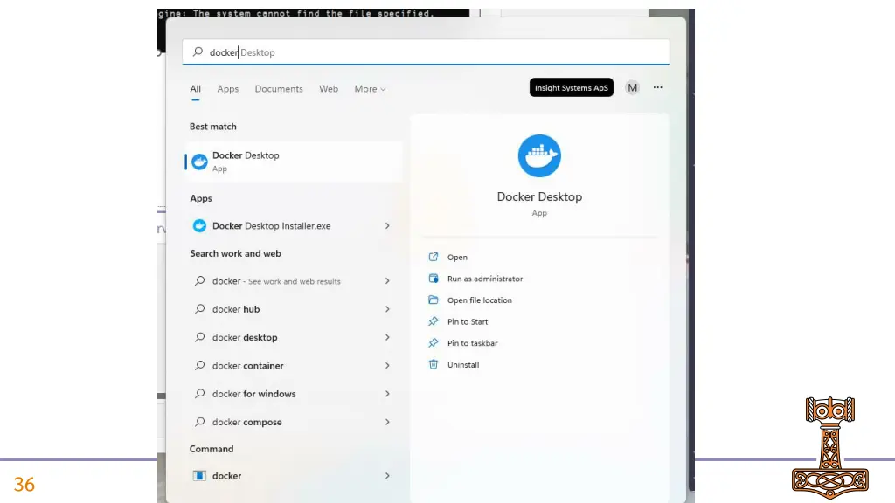The height and width of the screenshot is (503, 895).
Task: Expand the docker for windows chevron
Action: tap(387, 394)
